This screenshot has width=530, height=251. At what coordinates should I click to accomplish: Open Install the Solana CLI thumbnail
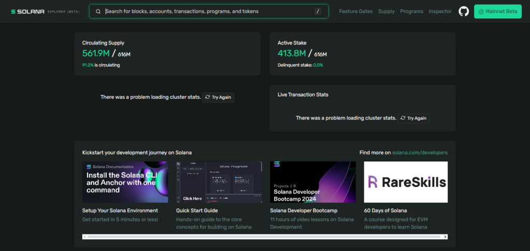125,182
